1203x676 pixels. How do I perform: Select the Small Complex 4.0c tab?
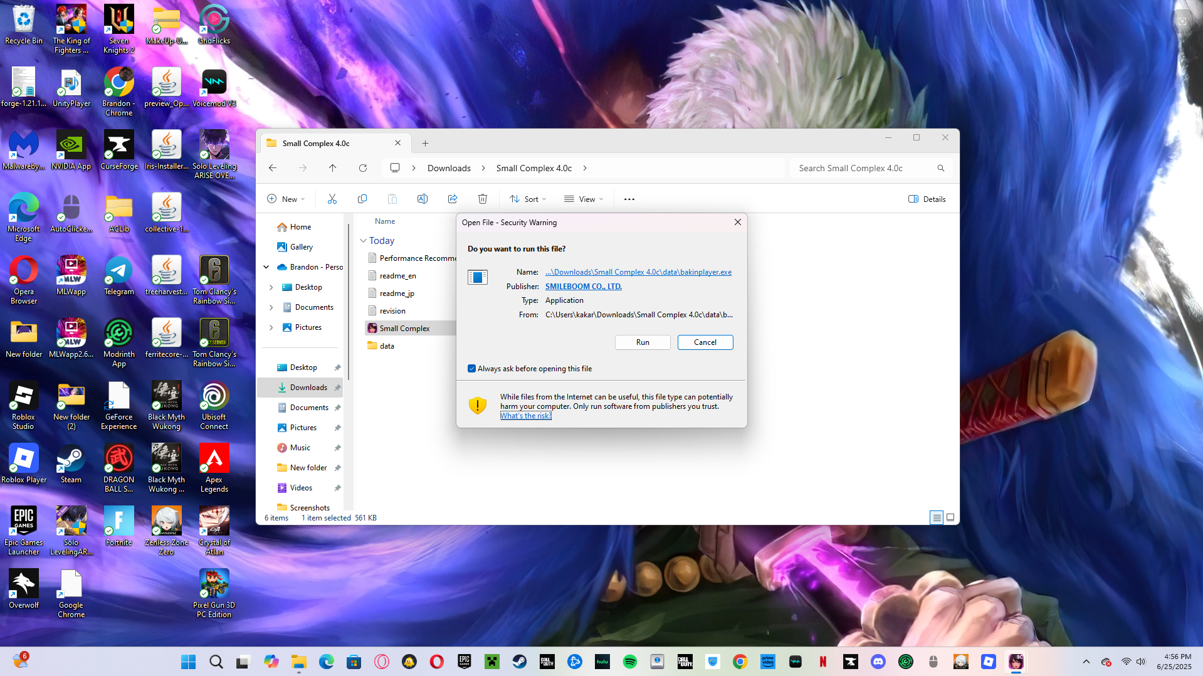334,144
